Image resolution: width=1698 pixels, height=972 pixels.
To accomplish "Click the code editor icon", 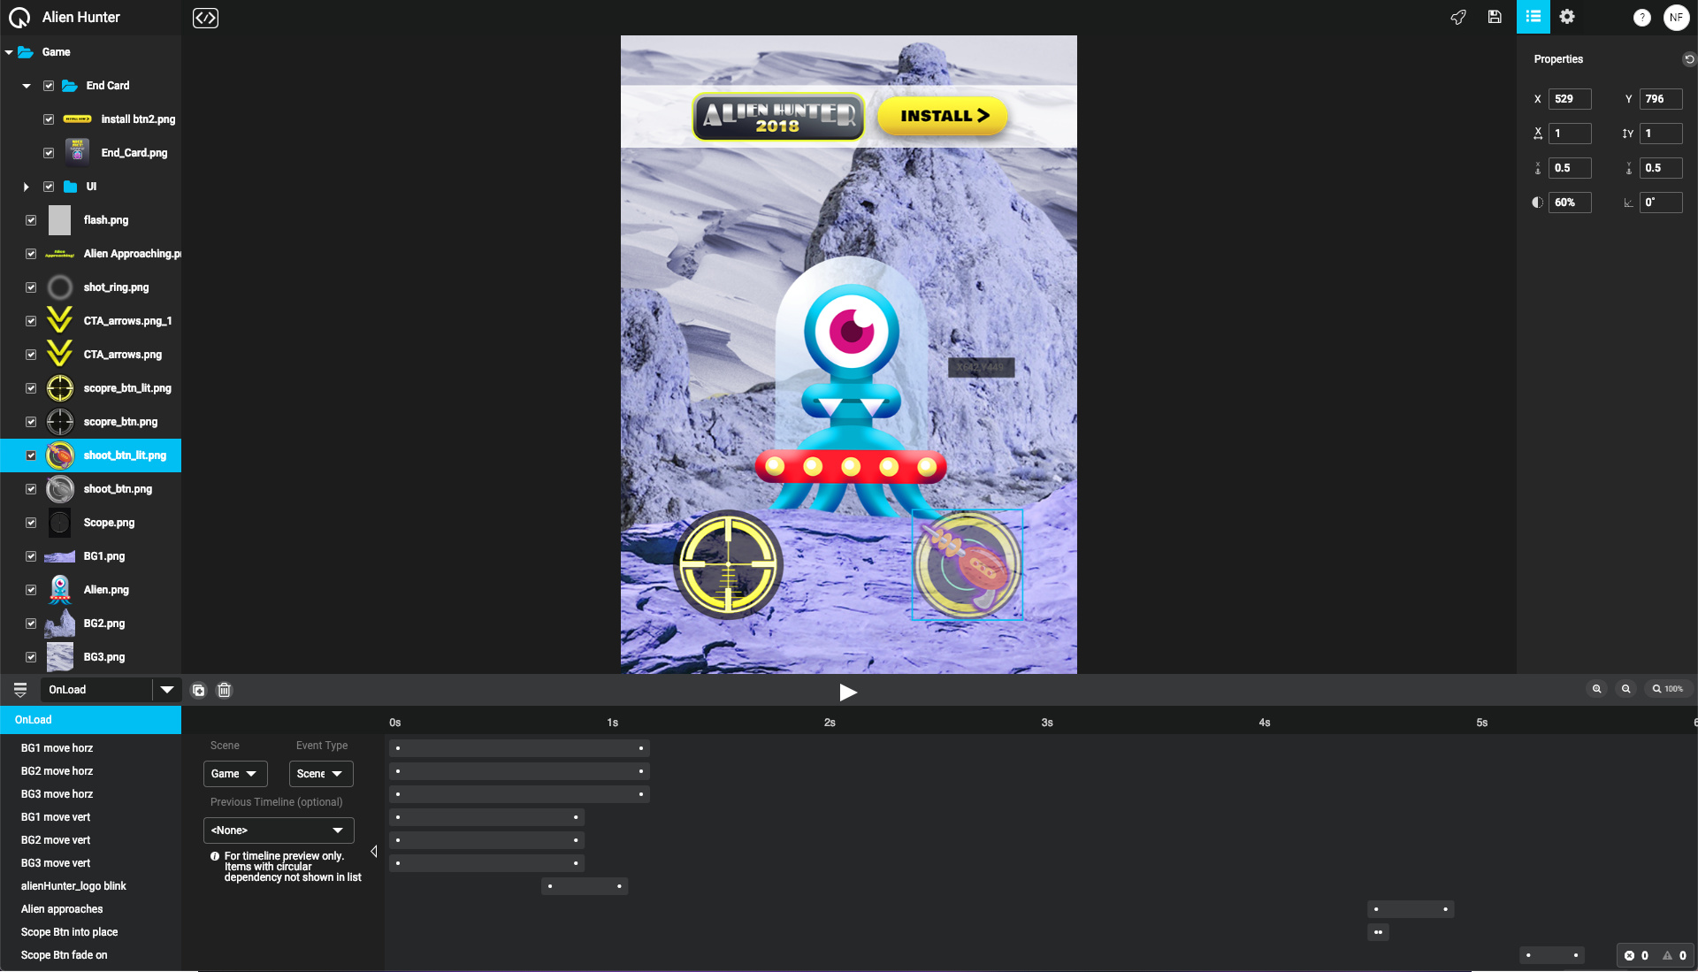I will click(x=205, y=18).
